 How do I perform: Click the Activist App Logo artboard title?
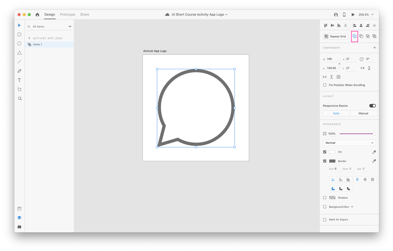pos(155,51)
